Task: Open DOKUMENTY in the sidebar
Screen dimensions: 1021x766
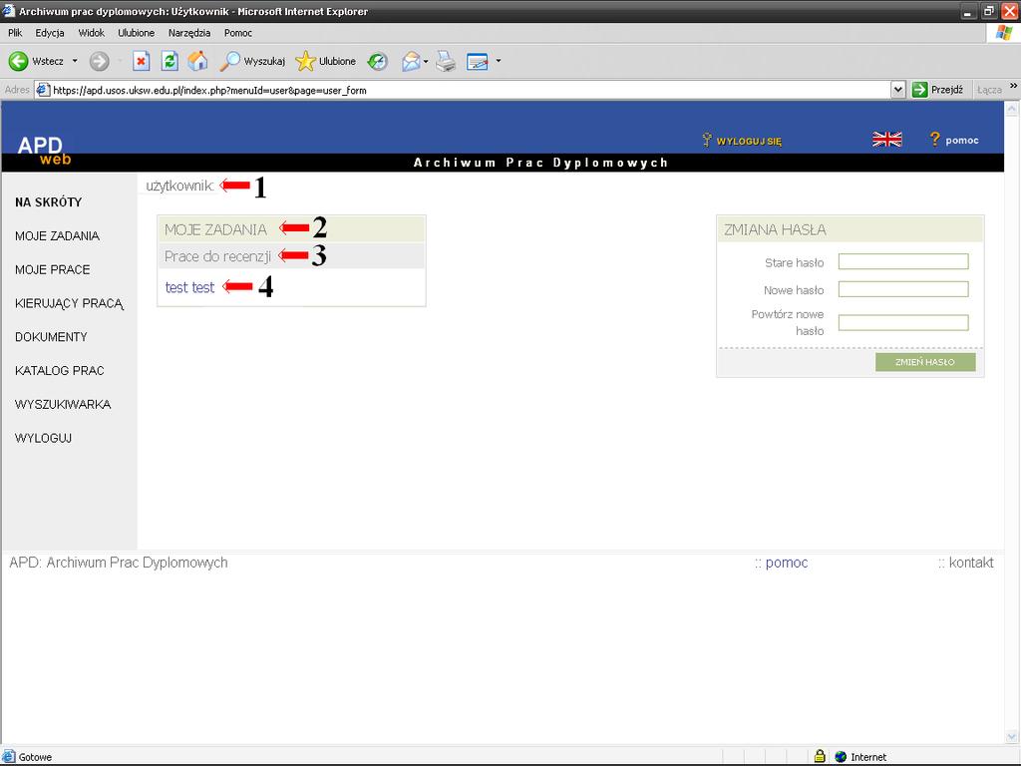Action: 51,337
